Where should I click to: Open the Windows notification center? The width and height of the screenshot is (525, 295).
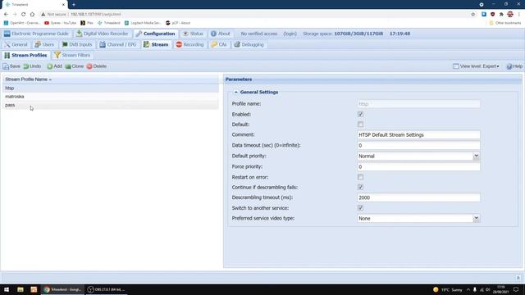click(516, 289)
